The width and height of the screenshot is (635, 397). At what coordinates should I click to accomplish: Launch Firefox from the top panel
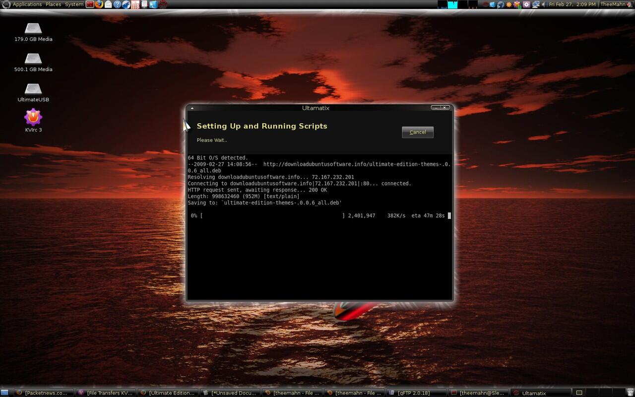click(x=99, y=4)
